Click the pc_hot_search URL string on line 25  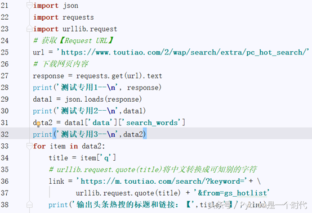pyautogui.click(x=182, y=53)
